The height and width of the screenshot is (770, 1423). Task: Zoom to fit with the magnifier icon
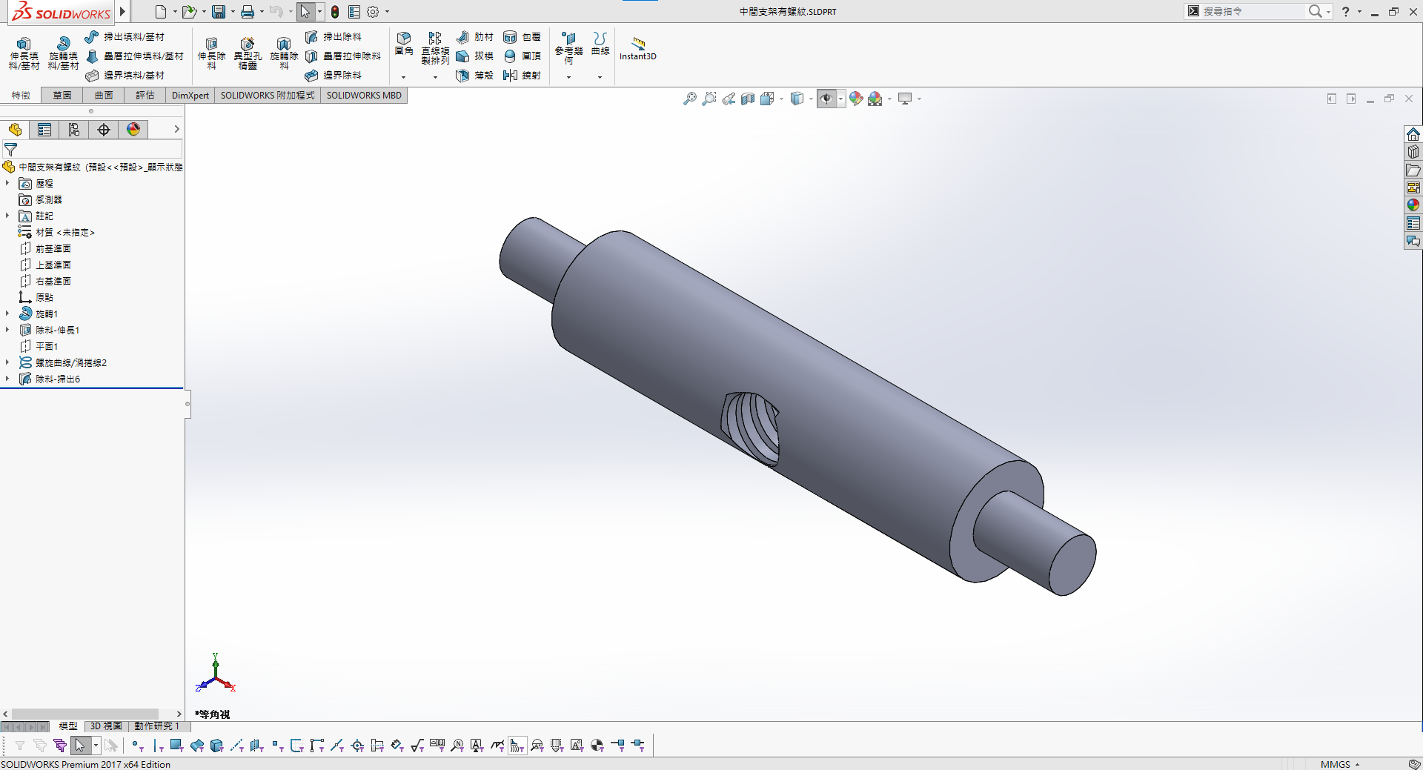pyautogui.click(x=690, y=99)
